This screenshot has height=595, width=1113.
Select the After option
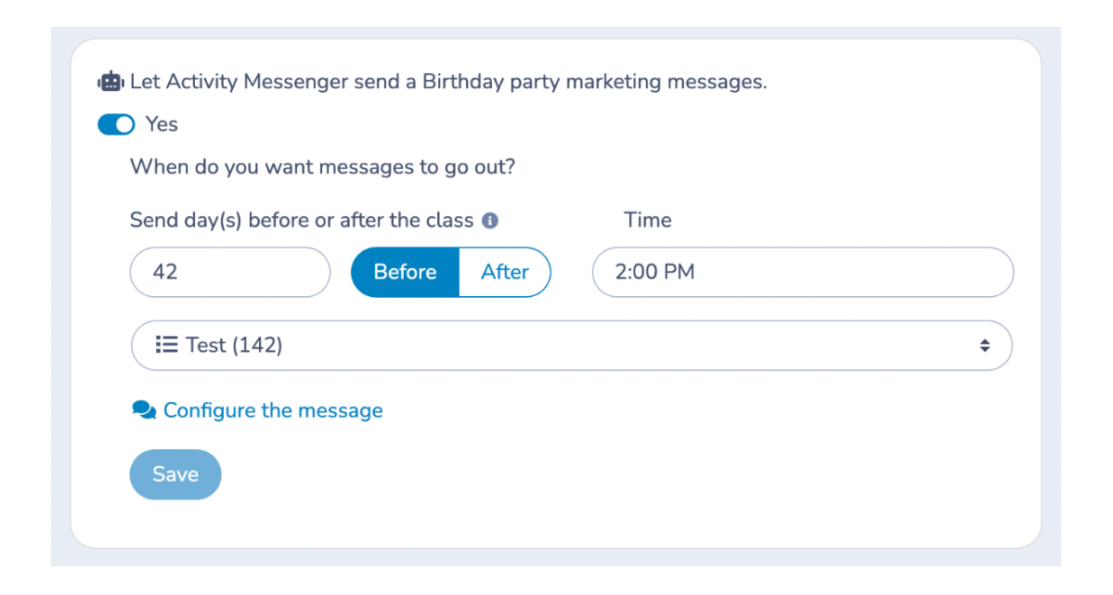click(504, 272)
